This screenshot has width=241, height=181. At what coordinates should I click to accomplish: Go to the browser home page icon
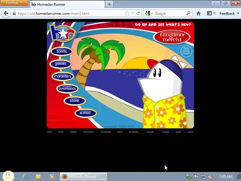click(x=199, y=14)
